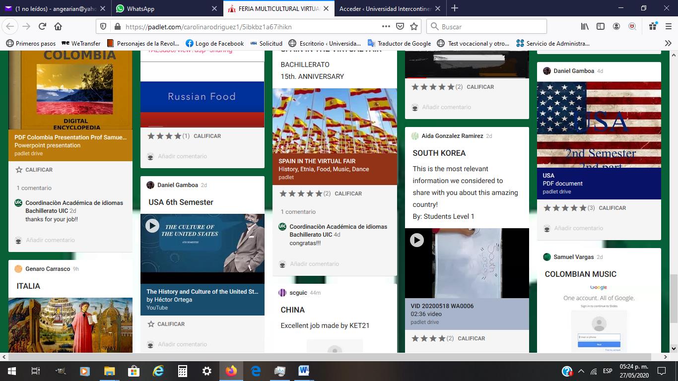Open the Firefox library icon
678x381 pixels.
(x=585, y=26)
